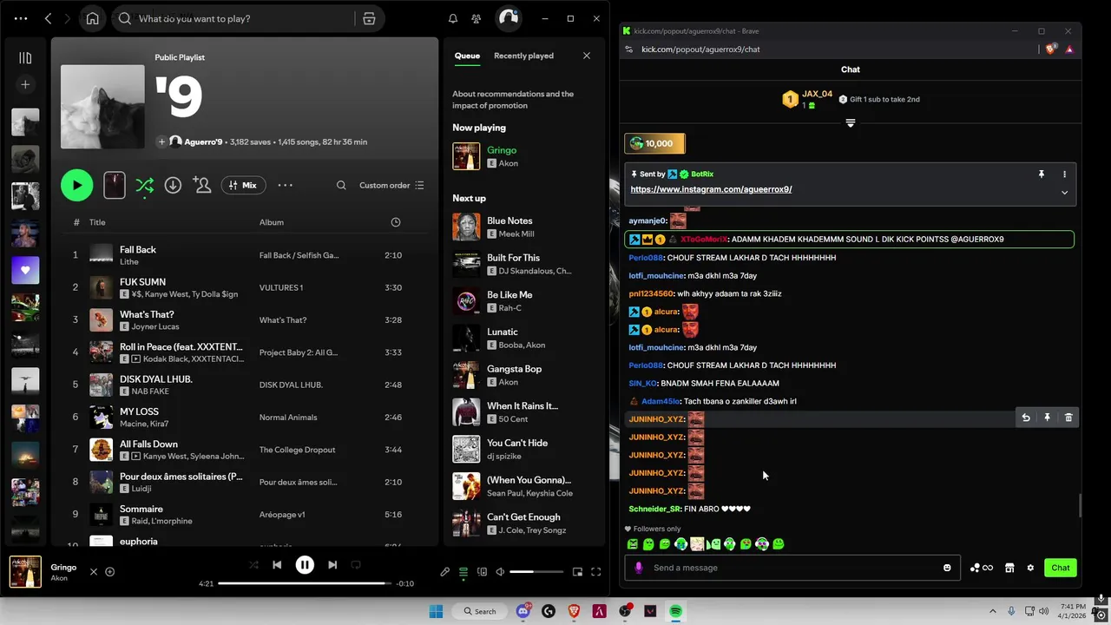Show lyrics with the microphone icon
This screenshot has height=625, width=1111.
pyautogui.click(x=445, y=572)
